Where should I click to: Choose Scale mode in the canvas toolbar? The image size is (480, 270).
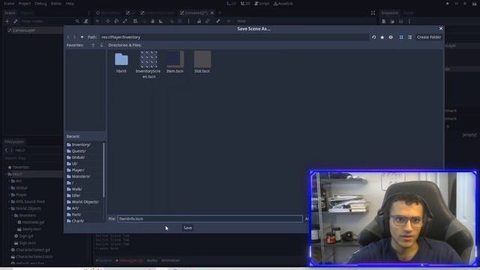(x=125, y=21)
